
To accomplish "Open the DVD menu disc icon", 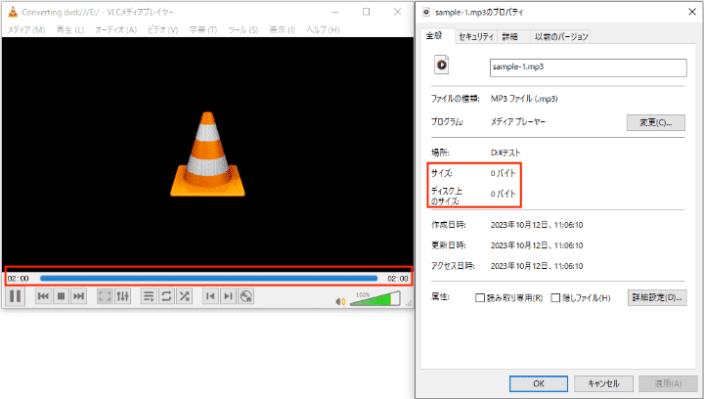I will pos(245,296).
